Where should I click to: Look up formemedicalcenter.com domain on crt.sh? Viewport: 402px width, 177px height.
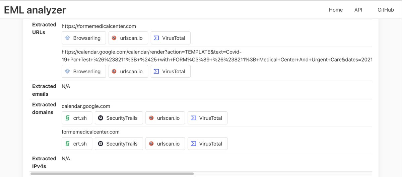pyautogui.click(x=77, y=144)
